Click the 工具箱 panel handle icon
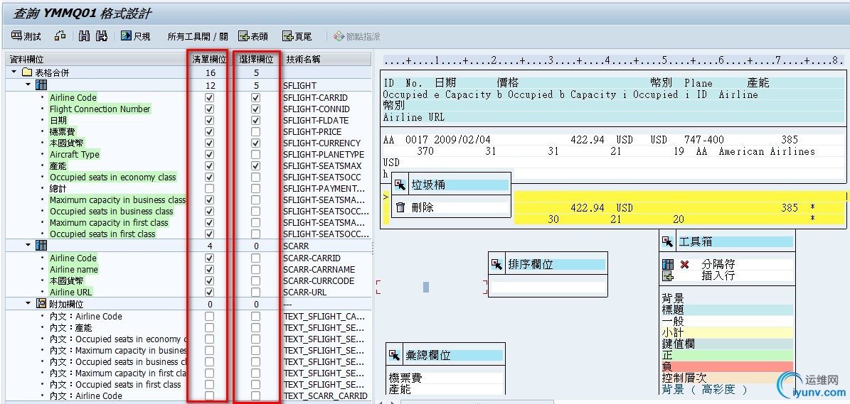This screenshot has height=404, width=850. pos(667,241)
